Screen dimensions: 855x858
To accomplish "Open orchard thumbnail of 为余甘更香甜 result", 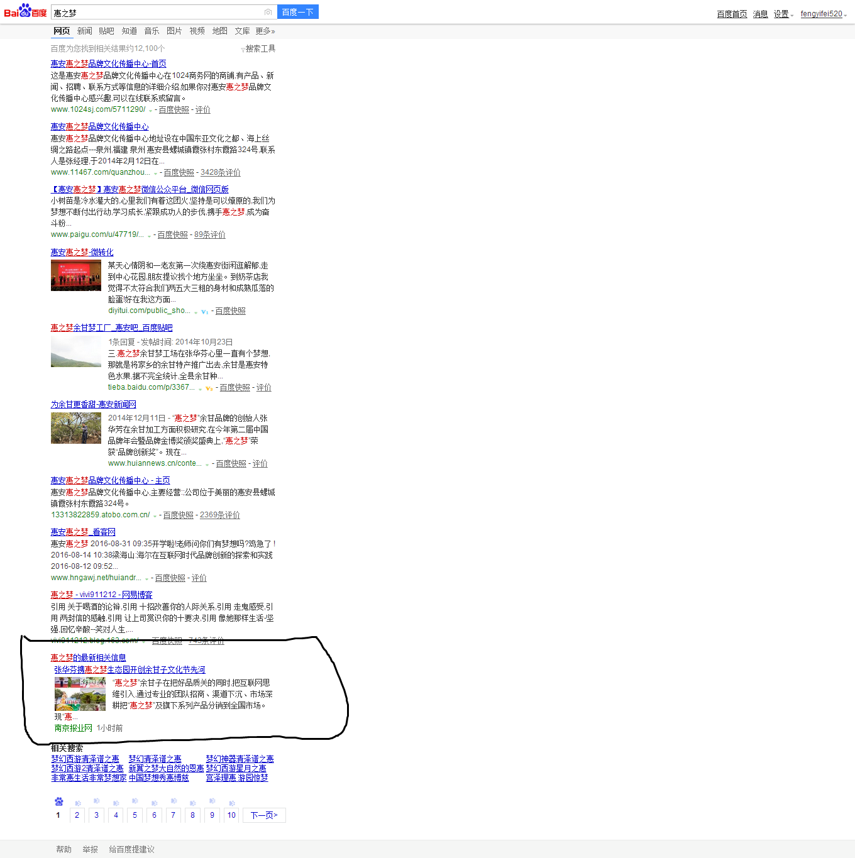I will [x=76, y=428].
